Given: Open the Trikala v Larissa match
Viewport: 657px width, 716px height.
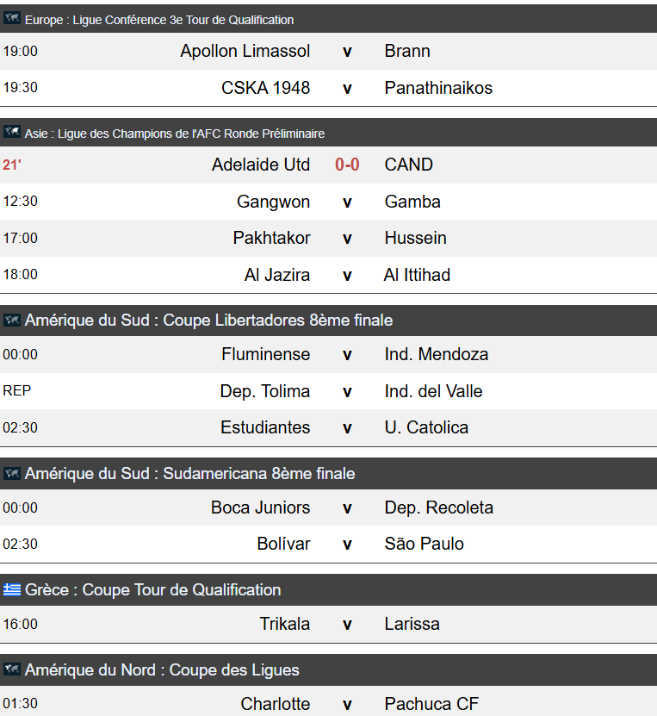Looking at the screenshot, I should coord(329,624).
